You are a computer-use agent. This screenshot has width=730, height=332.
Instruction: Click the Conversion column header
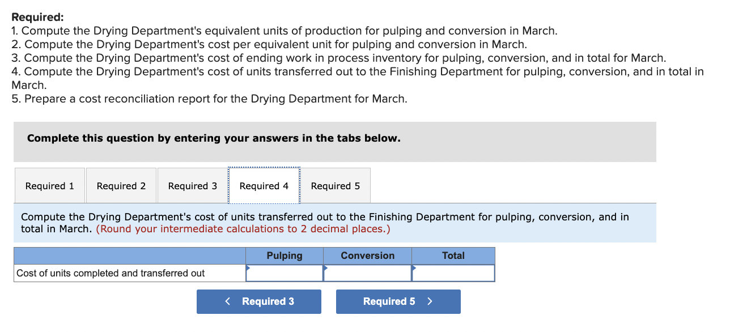[x=367, y=256]
